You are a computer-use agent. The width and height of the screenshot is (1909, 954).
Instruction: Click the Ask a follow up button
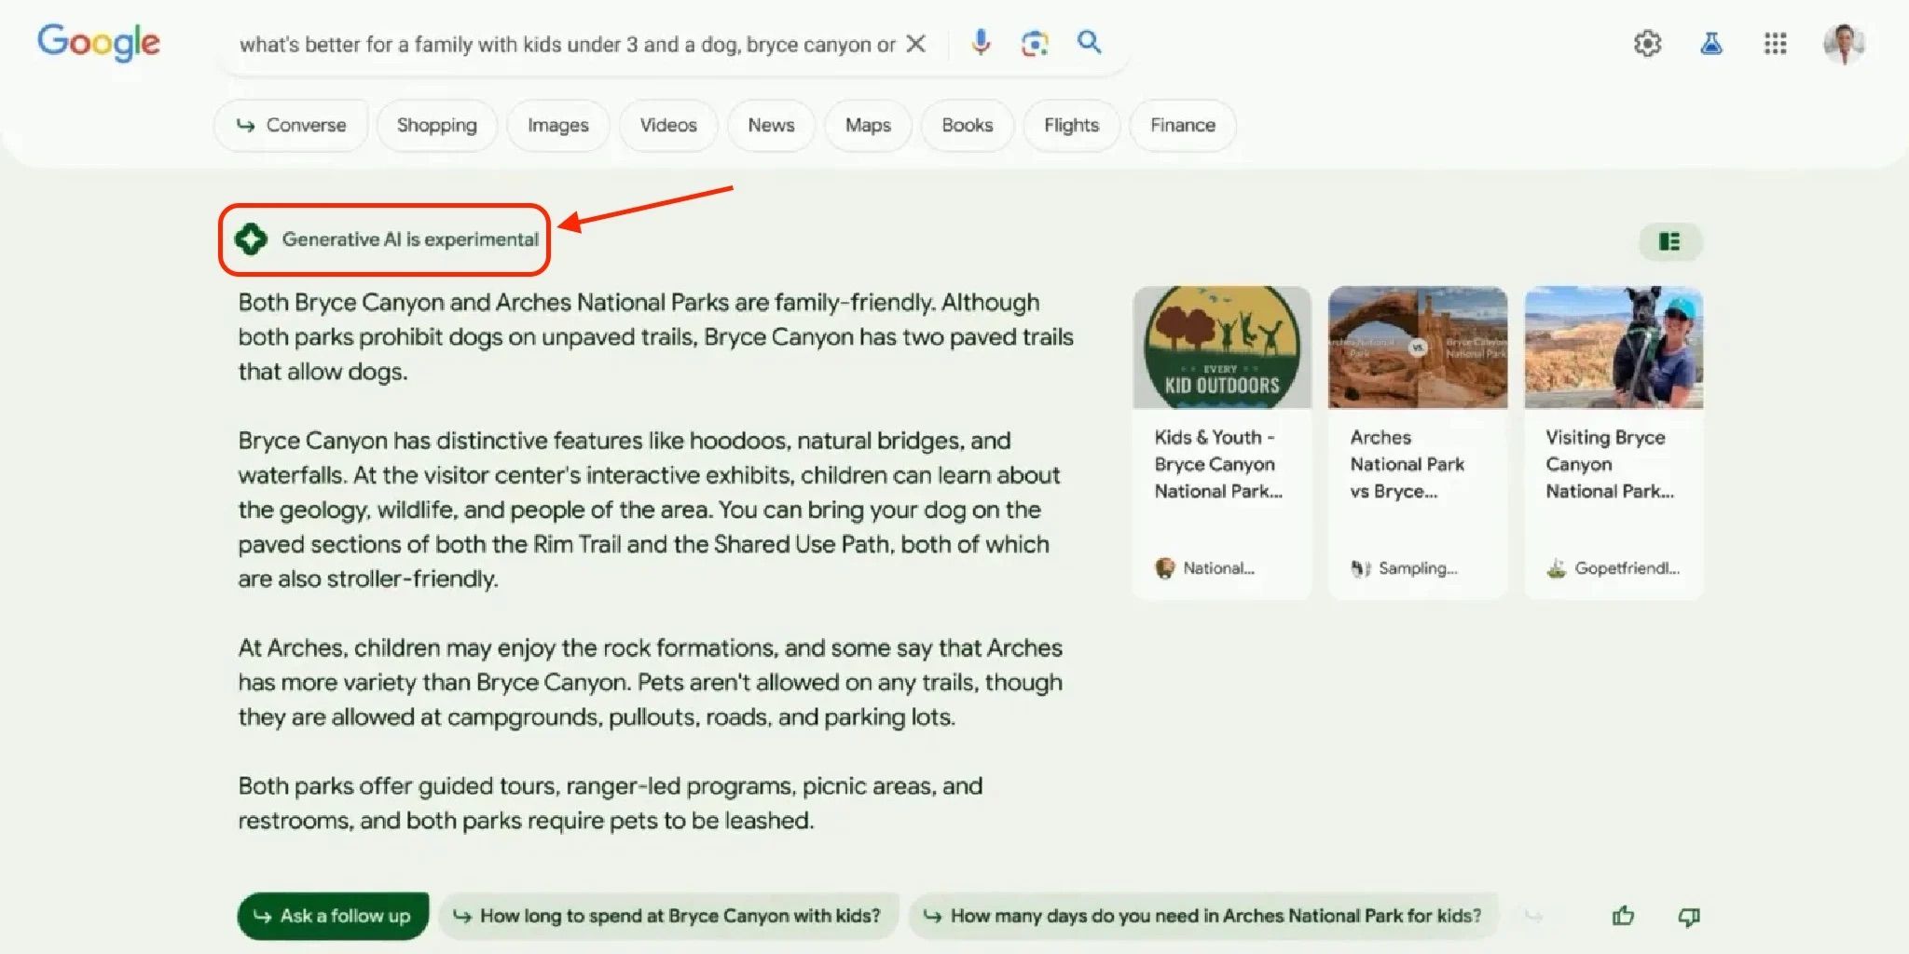pyautogui.click(x=333, y=916)
